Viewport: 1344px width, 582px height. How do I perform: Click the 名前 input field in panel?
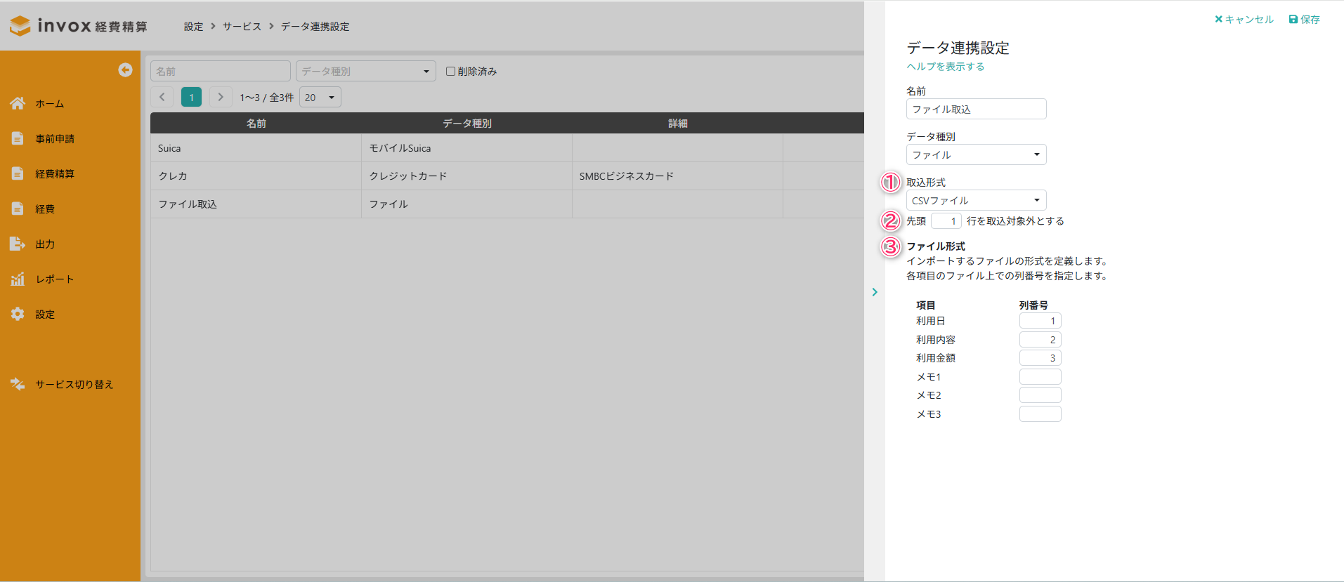[975, 109]
